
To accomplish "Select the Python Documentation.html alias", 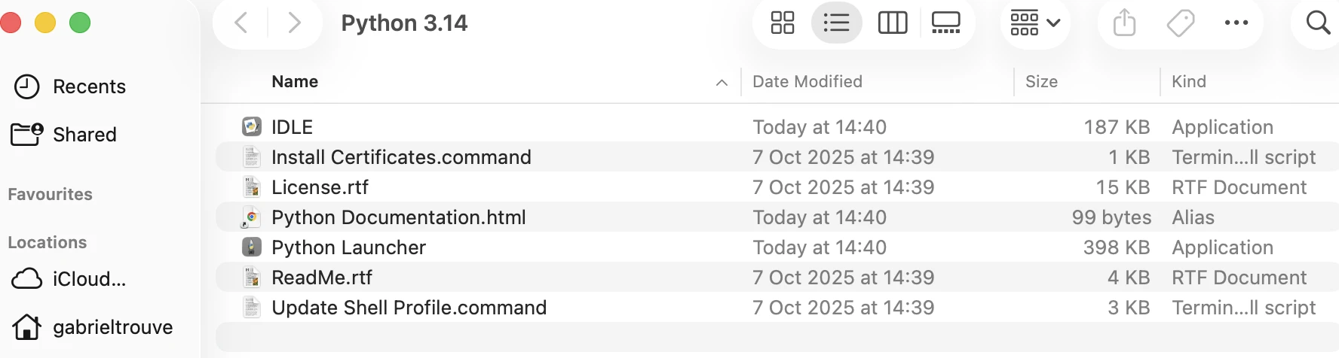I will point(398,217).
